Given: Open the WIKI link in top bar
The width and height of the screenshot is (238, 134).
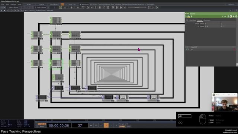Looking at the screenshot, I should coord(29,4).
